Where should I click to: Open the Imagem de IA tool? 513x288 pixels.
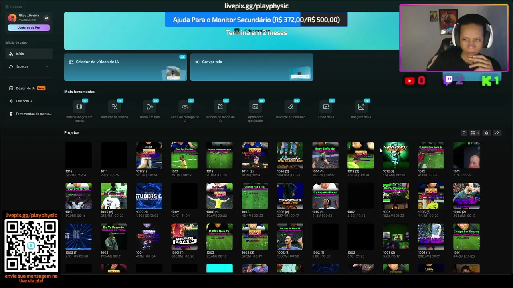click(361, 110)
